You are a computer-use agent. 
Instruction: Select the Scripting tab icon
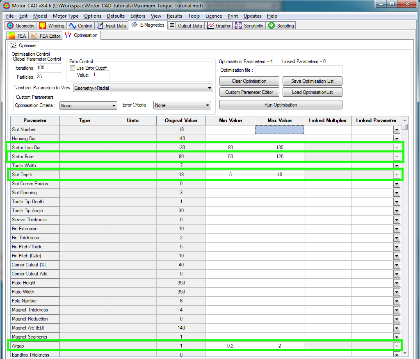coord(272,26)
